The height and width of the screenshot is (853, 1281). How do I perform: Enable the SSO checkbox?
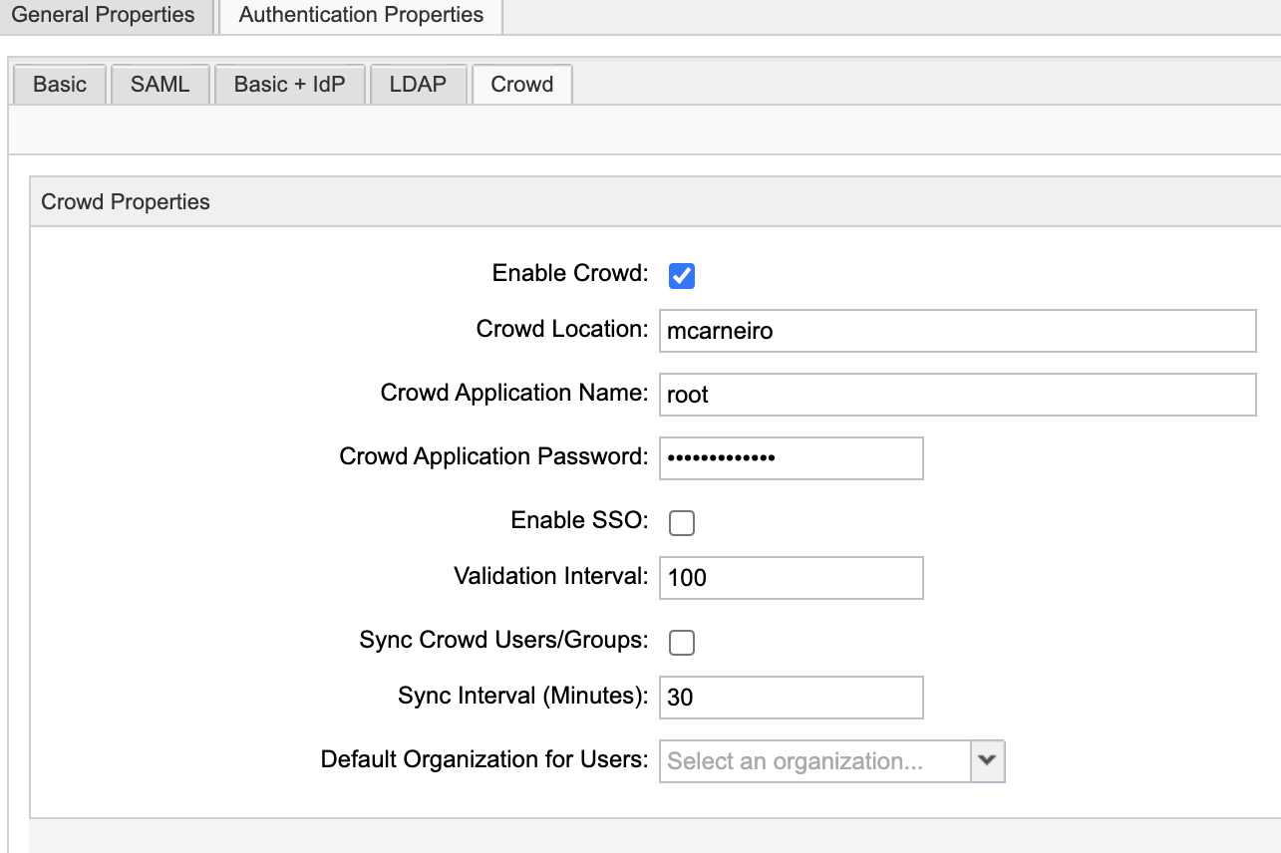click(682, 522)
